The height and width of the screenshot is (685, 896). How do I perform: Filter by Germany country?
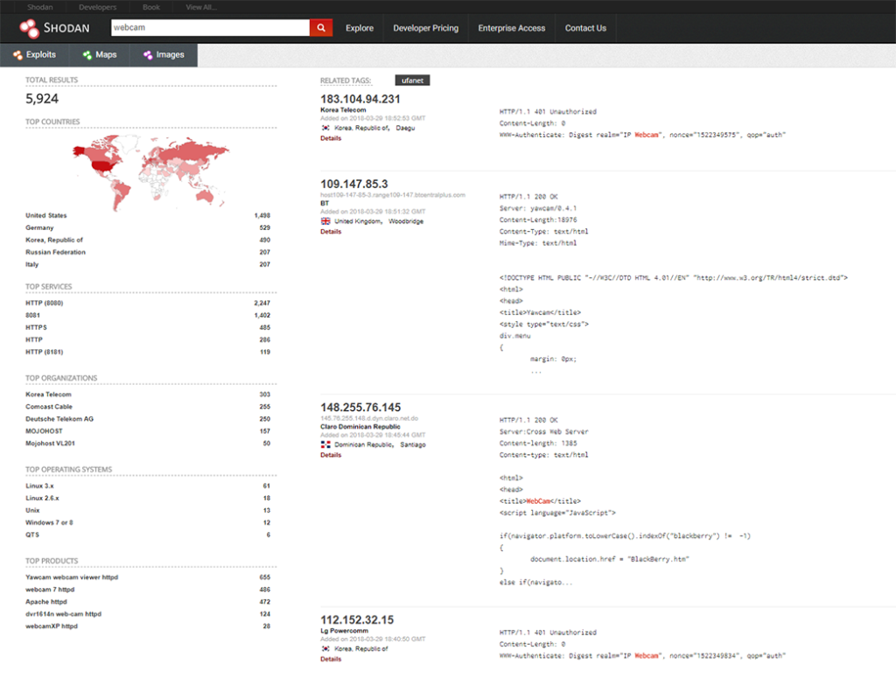tap(39, 227)
